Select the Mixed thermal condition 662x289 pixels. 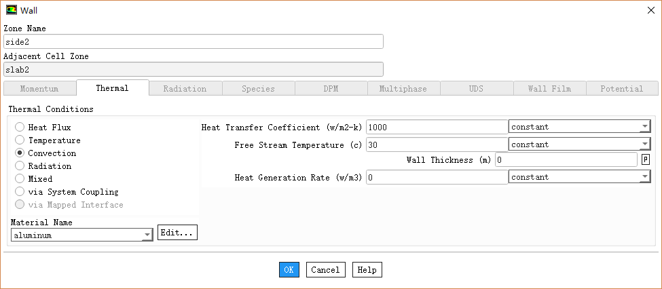click(20, 179)
